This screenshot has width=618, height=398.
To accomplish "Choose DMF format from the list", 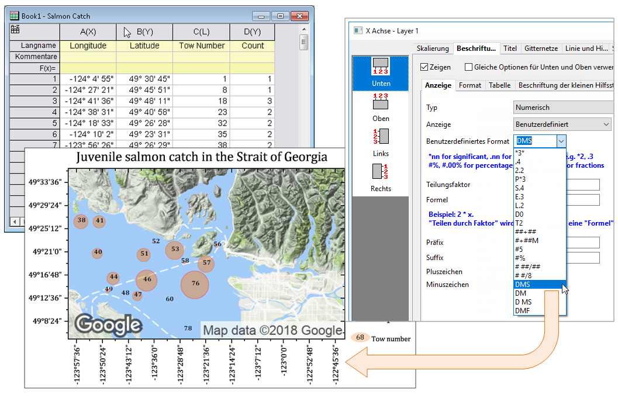I will (540, 310).
